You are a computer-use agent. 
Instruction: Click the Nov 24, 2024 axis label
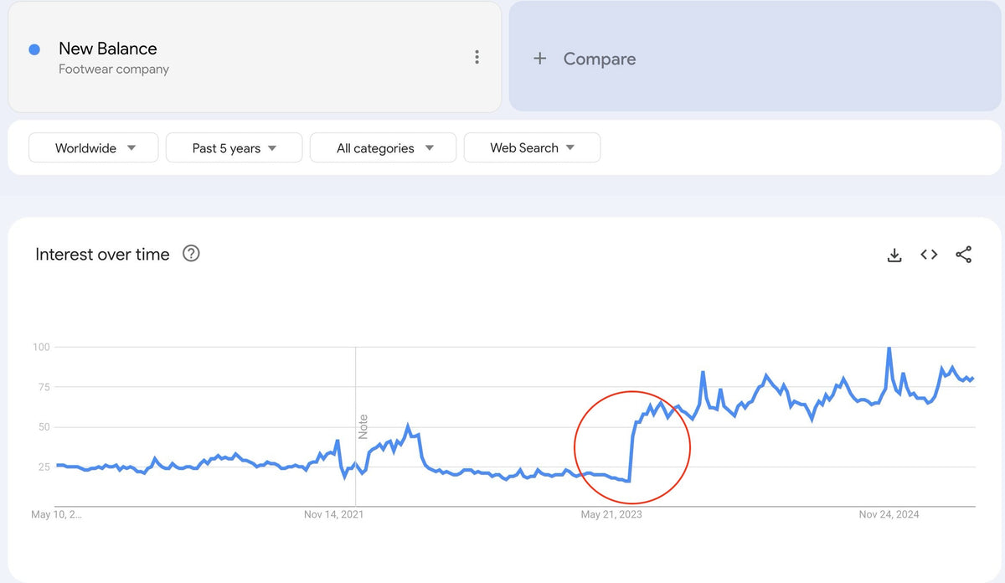(x=889, y=514)
